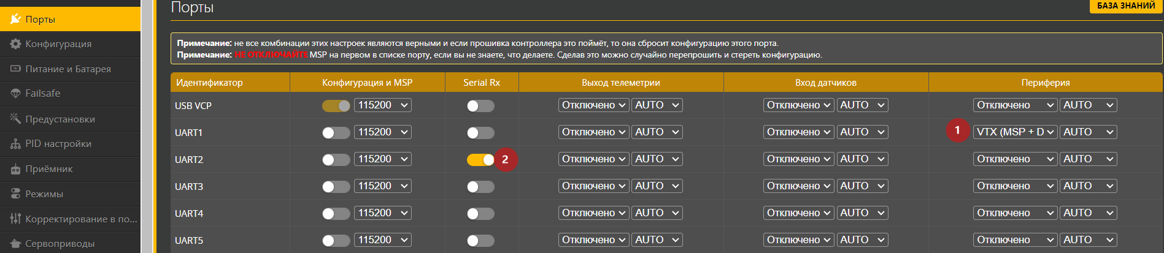Open UART5 peripheral Отключено dropdown
1164x253 pixels.
[x=1015, y=240]
